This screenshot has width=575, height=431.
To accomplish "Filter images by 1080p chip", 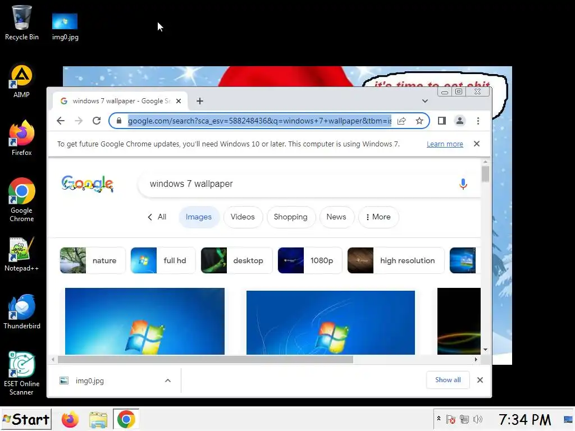I will tap(309, 260).
